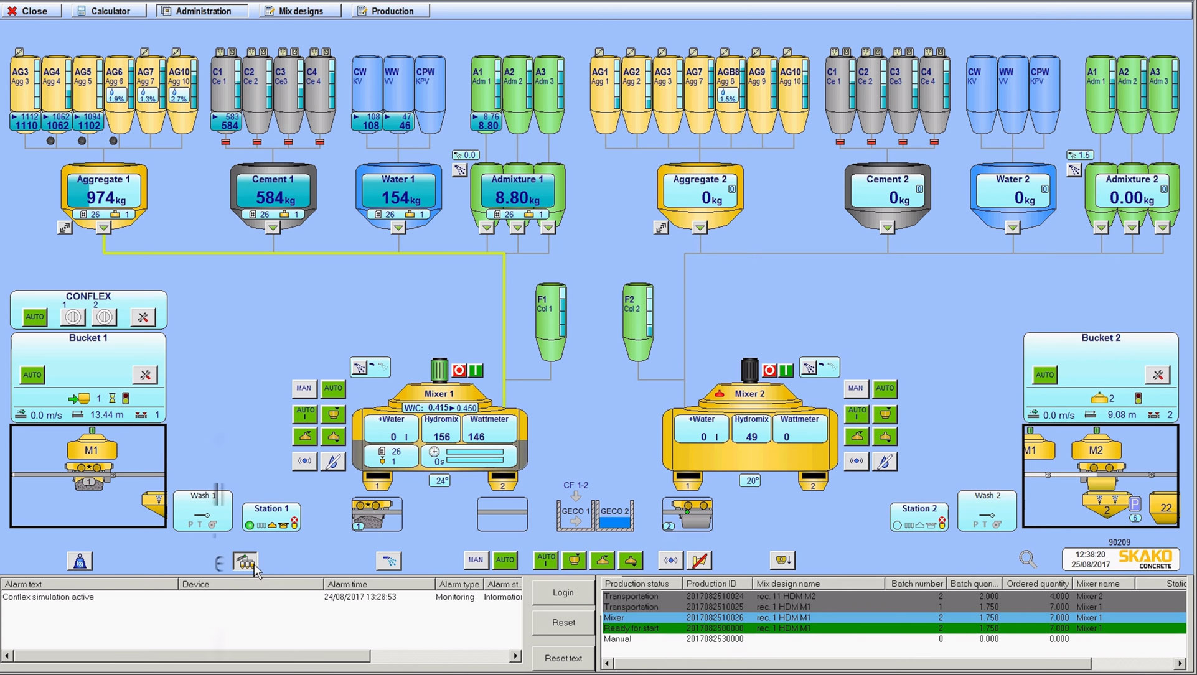This screenshot has width=1197, height=675.
Task: Click the Reset text button
Action: [563, 658]
